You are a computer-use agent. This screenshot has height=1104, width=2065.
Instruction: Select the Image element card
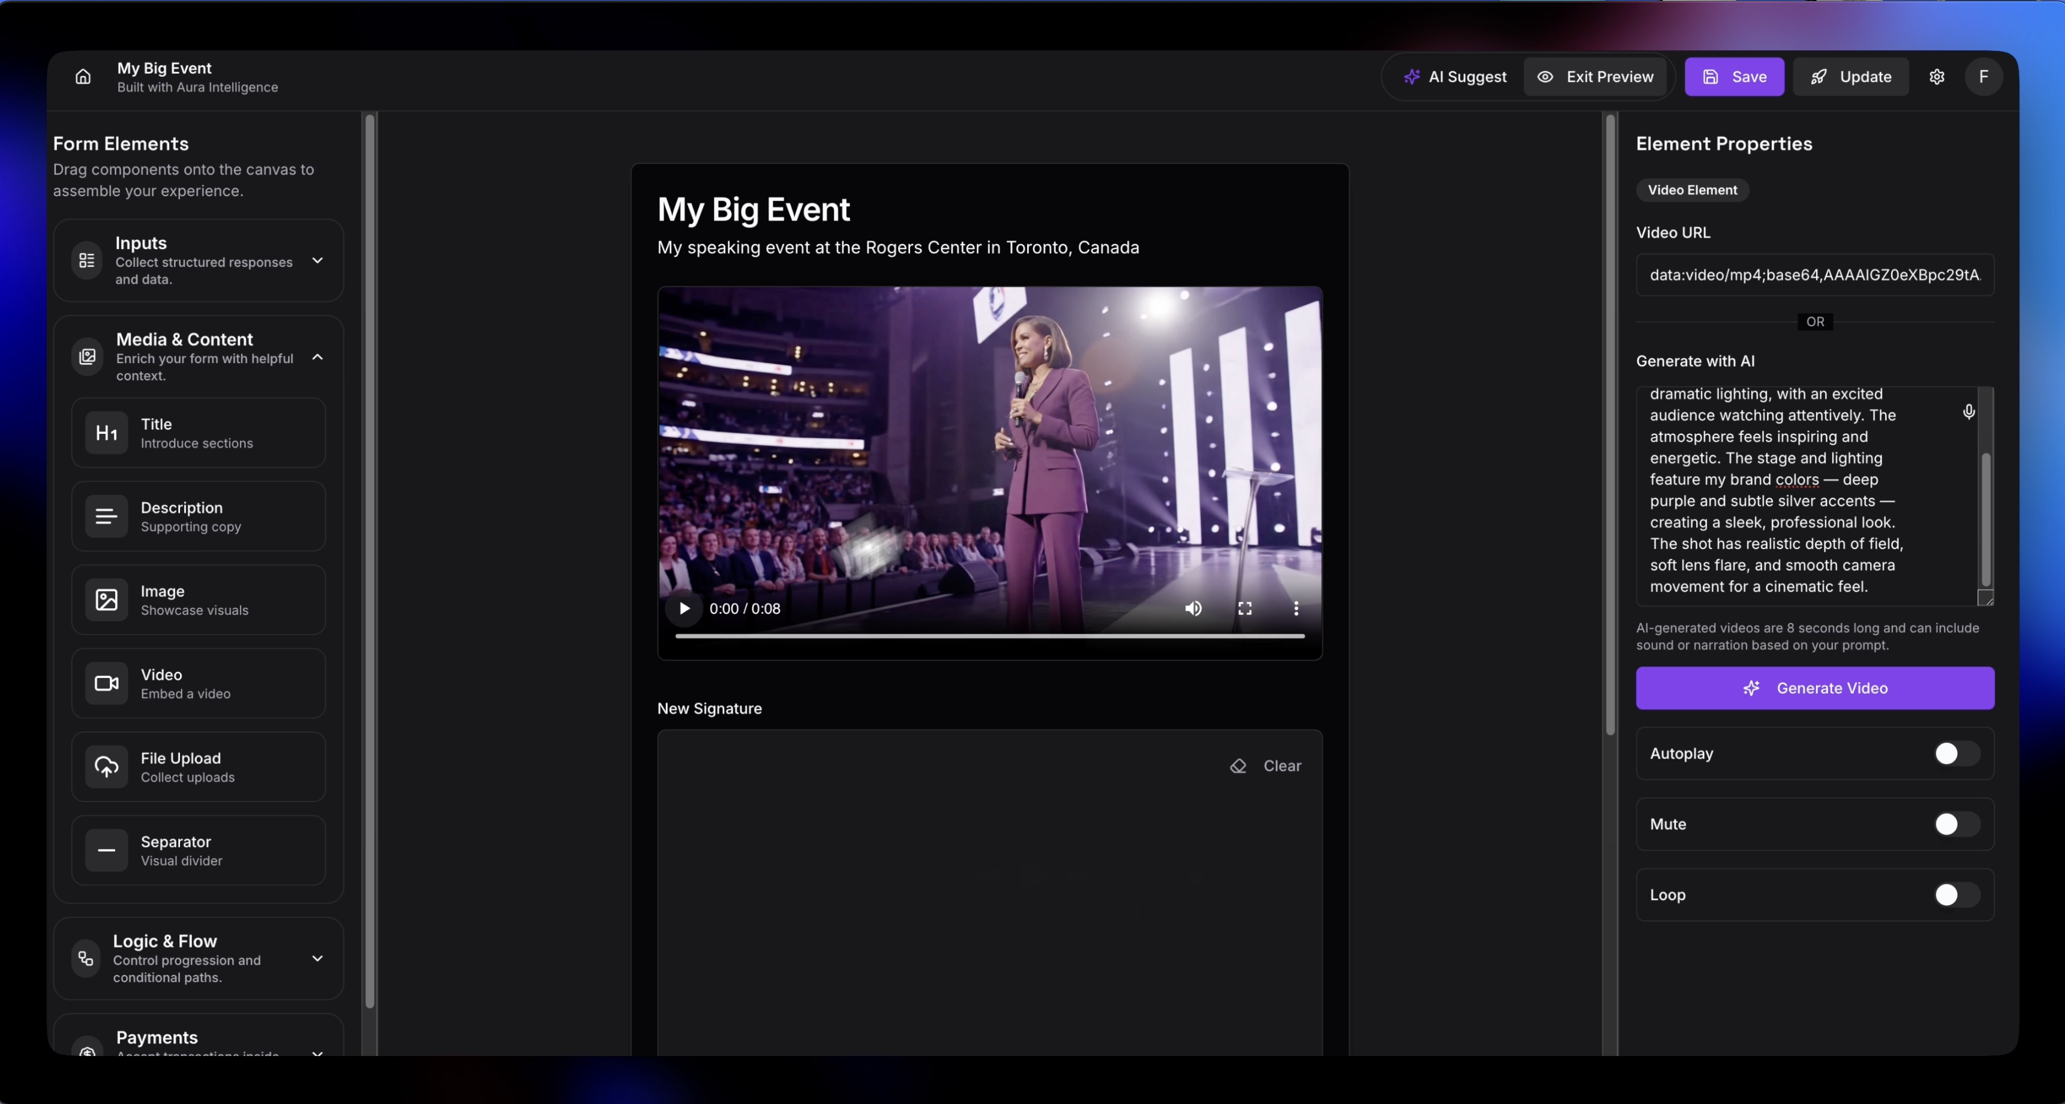click(199, 600)
